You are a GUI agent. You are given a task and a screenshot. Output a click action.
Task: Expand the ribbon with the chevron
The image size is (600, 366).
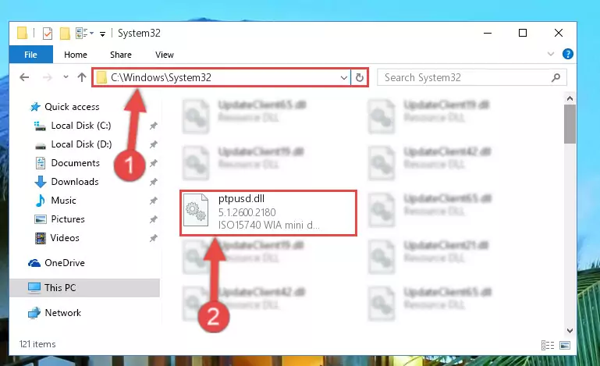tap(551, 54)
